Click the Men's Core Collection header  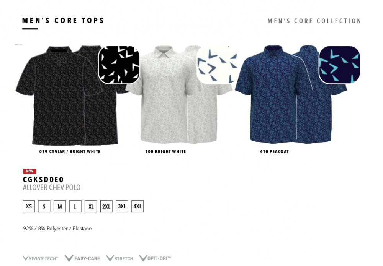coord(314,21)
